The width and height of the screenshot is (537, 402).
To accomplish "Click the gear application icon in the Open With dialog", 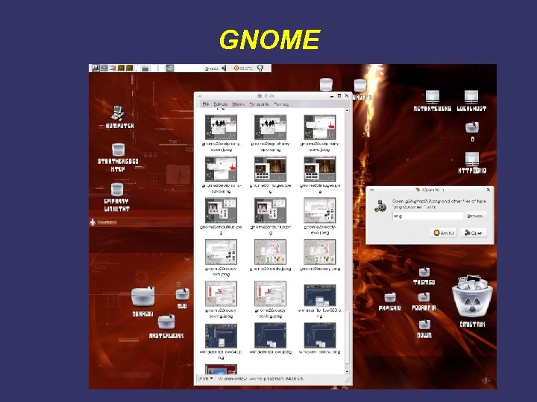I will 380,206.
